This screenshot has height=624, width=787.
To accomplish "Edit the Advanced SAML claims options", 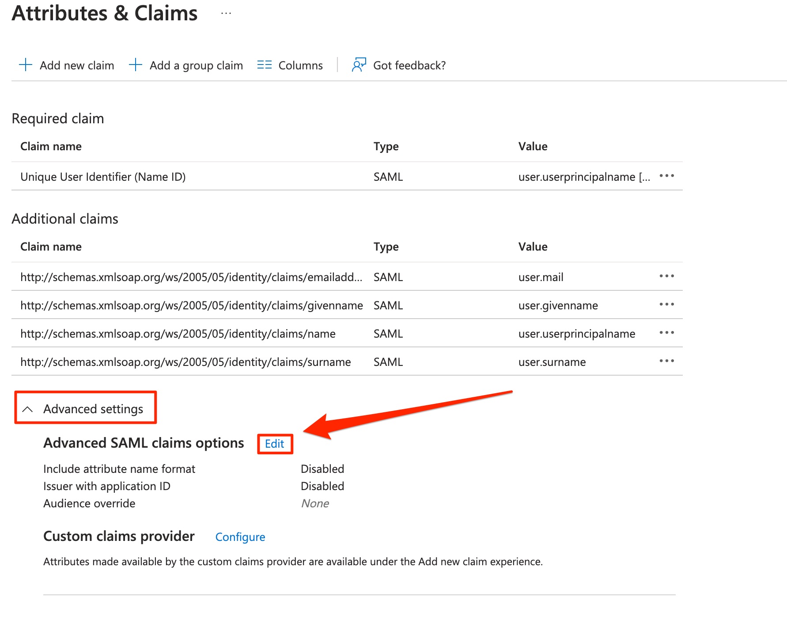I will point(275,444).
